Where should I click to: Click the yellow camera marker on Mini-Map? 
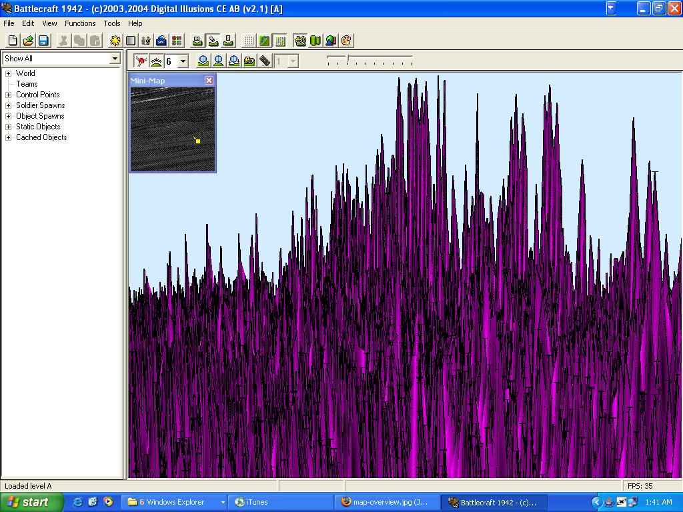point(197,141)
